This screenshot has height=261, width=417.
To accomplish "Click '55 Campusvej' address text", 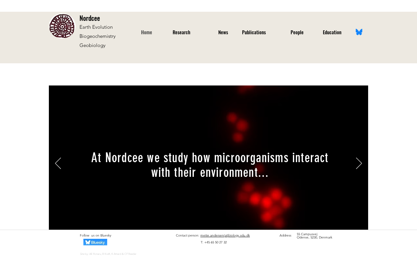I will pyautogui.click(x=307, y=234).
